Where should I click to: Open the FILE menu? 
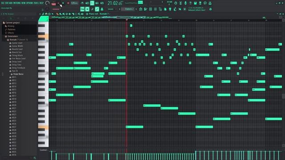tap(2, 3)
